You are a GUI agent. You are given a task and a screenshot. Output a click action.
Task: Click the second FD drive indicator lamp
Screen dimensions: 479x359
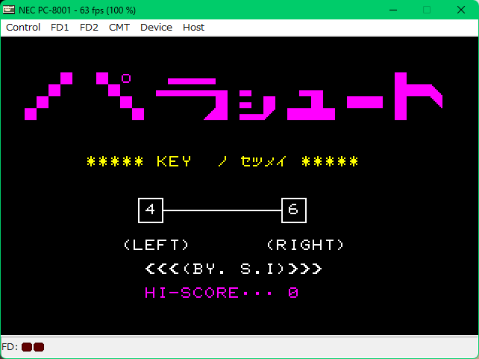click(x=39, y=347)
